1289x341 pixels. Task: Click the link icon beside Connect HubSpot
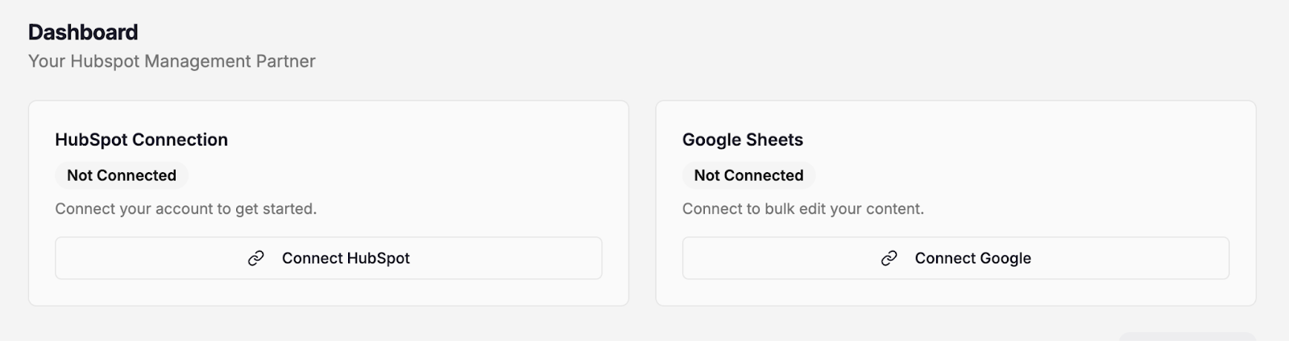click(x=256, y=258)
